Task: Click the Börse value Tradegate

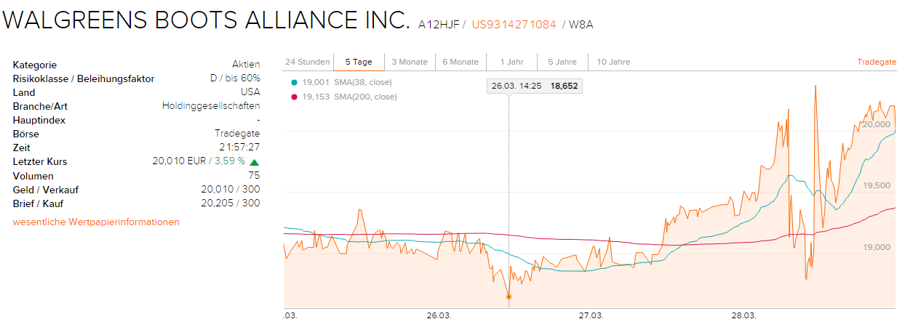Action: coord(237,134)
